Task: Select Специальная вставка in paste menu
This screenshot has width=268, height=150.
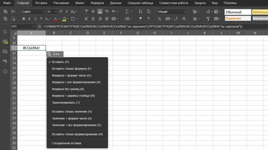Action: tap(66, 143)
